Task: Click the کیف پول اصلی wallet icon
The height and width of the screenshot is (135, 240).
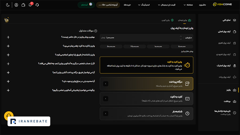Action: [234, 32]
